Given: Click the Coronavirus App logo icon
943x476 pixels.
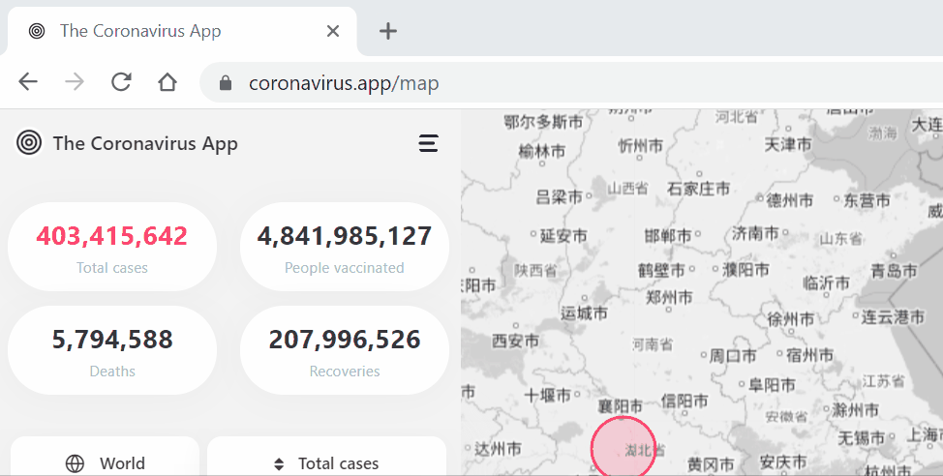Looking at the screenshot, I should tap(29, 143).
